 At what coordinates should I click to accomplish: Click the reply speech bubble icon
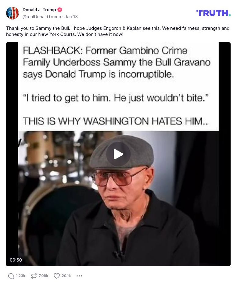(11, 276)
